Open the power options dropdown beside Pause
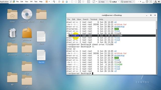Viewport: 161px width, 90px height. pyautogui.click(x=49, y=2)
